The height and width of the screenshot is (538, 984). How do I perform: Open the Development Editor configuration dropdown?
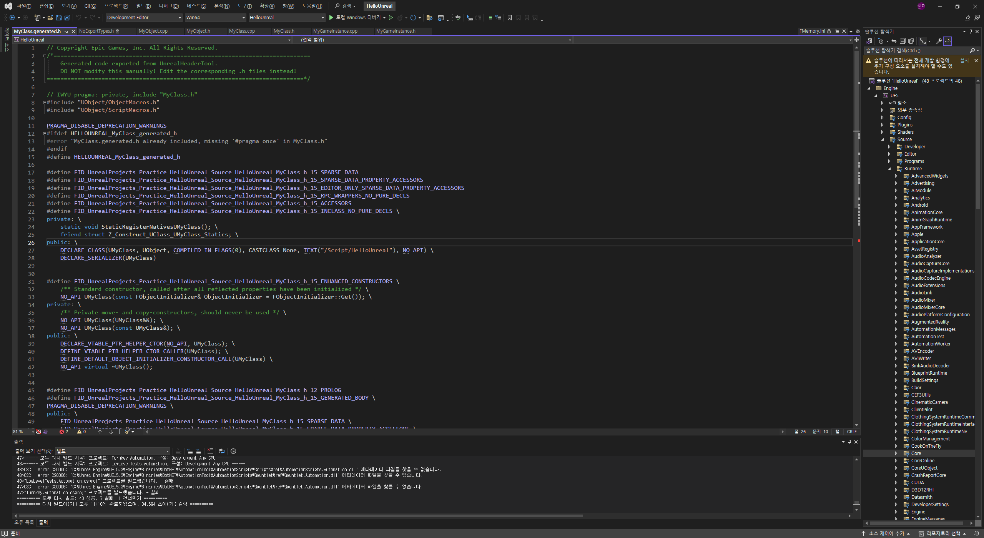click(x=144, y=18)
